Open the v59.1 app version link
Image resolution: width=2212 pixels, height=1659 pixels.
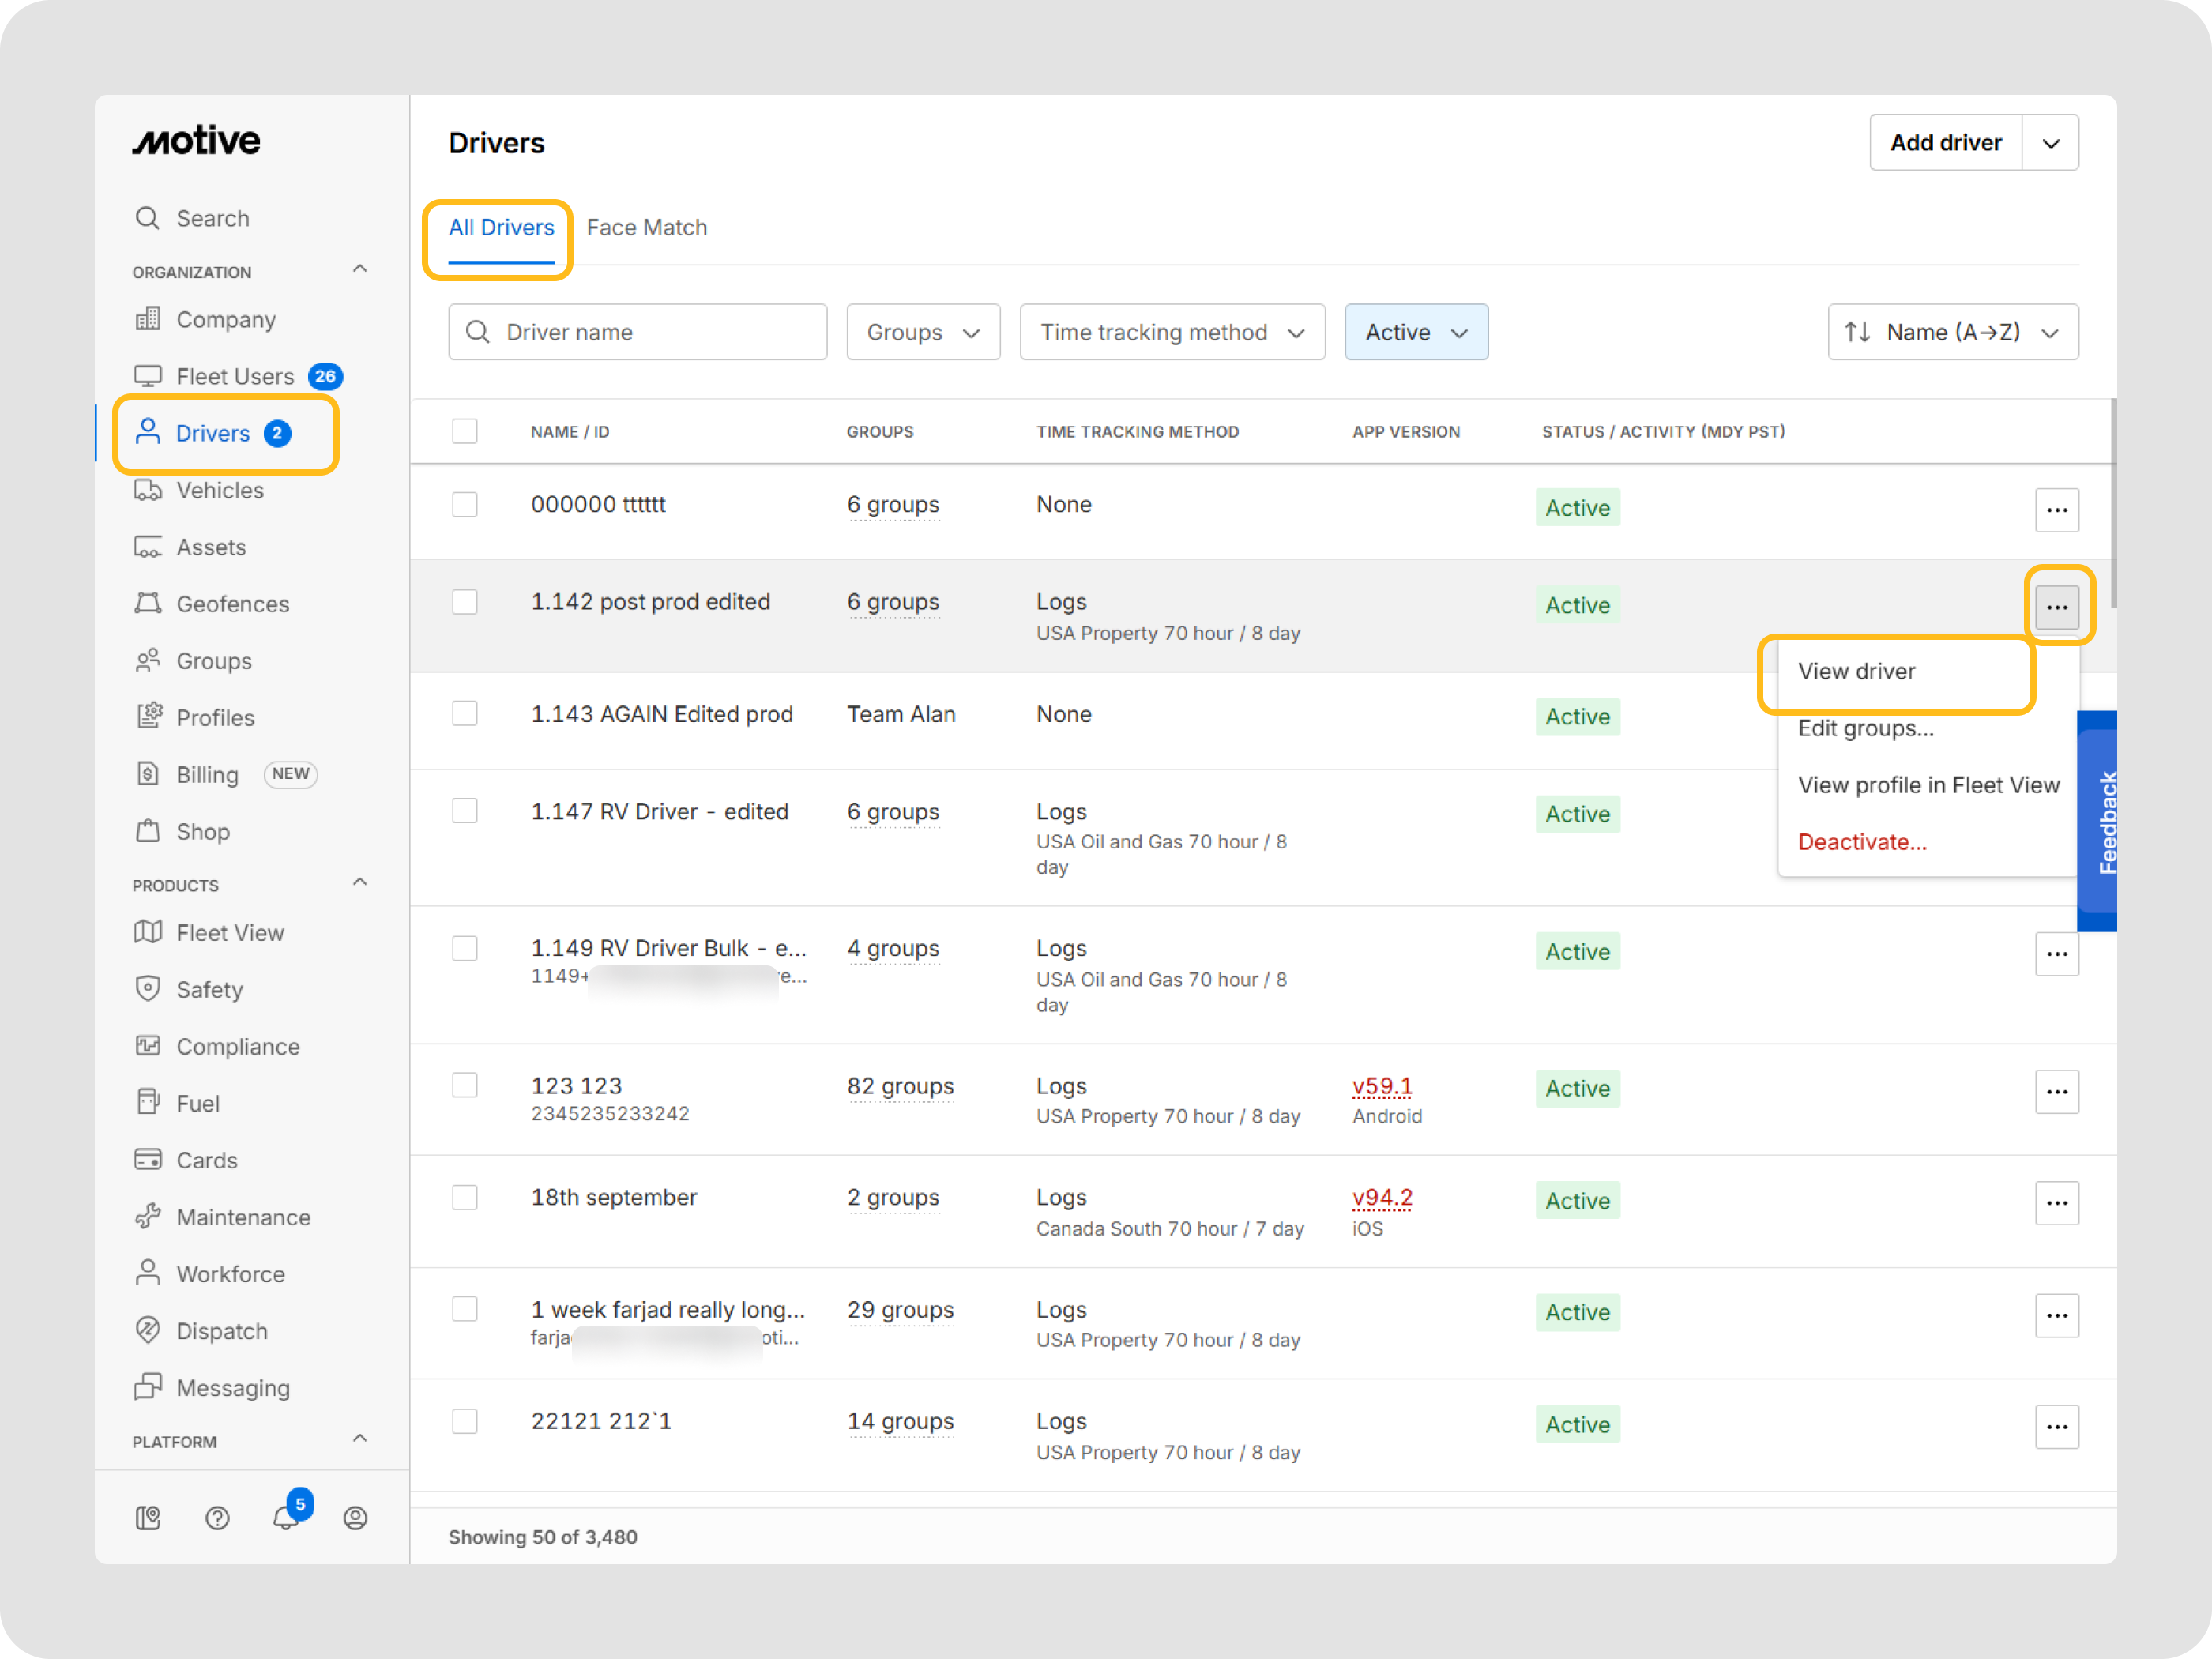coord(1381,1086)
